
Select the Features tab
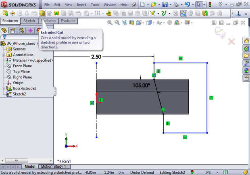pyautogui.click(x=10, y=21)
